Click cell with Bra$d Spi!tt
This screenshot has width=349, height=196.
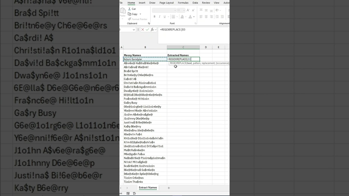click(x=145, y=71)
